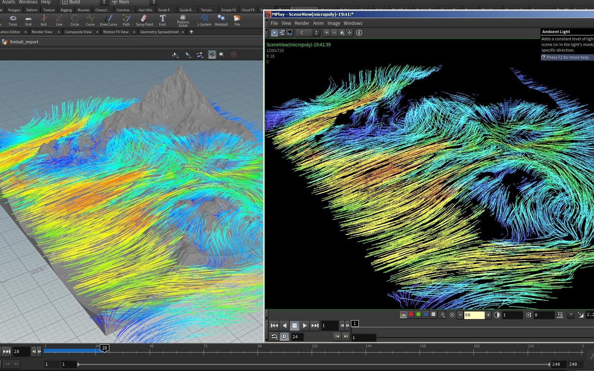This screenshot has height=371, width=594.
Task: Toggle the green channel display in MPlay
Action: 418,315
